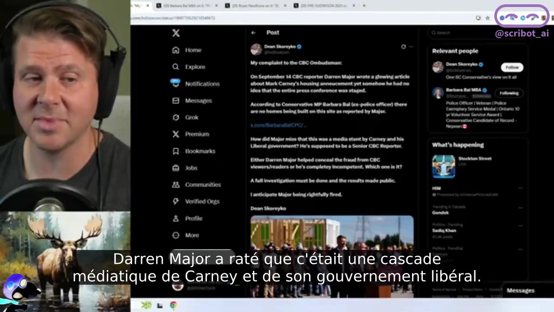Switch to Bryan Passifiume browser tab
The width and height of the screenshot is (554, 312).
(255, 6)
